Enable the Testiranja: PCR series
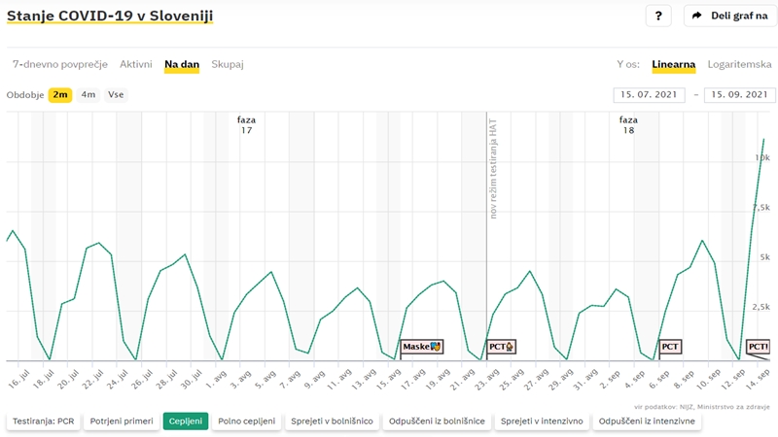The width and height of the screenshot is (778, 437). [43, 421]
